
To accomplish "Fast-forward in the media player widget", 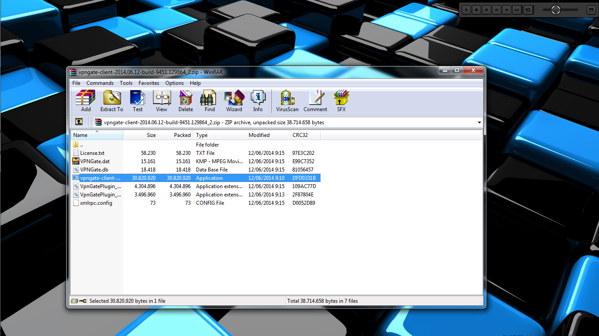I will (507, 10).
